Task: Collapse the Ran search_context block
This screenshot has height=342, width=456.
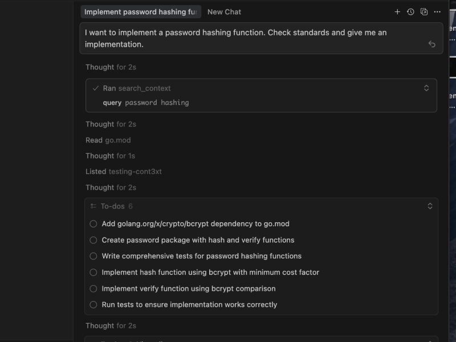Action: [x=426, y=88]
